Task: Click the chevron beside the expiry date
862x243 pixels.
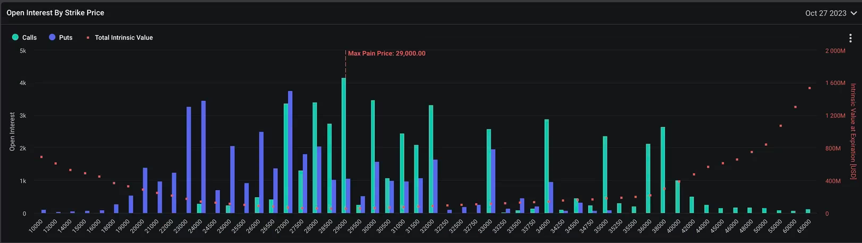Action: 853,14
